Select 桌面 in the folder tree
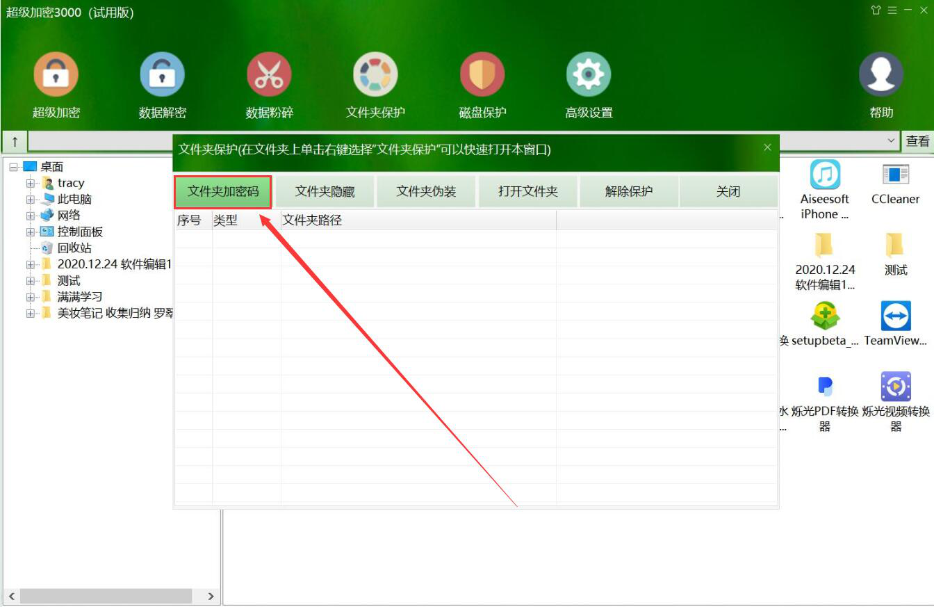 [52, 167]
